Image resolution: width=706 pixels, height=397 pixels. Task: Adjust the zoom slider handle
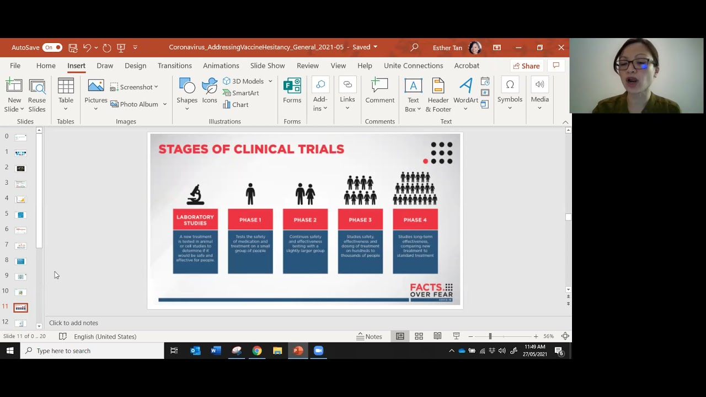[490, 336]
